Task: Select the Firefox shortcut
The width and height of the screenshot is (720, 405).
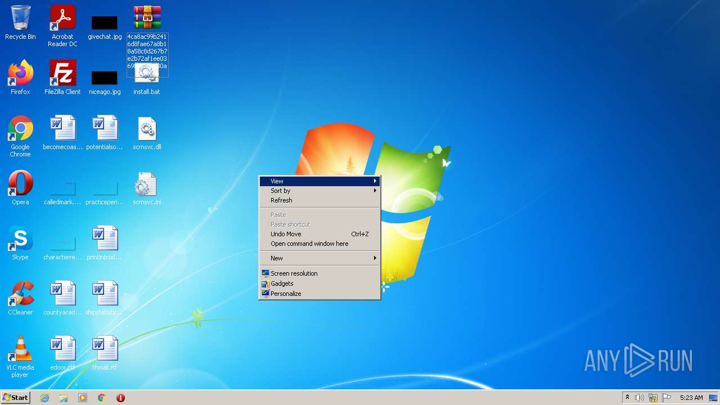Action: (x=20, y=78)
